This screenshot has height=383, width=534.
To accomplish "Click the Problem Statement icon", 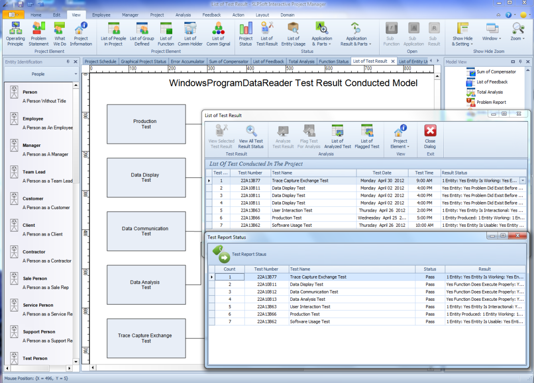I will 38,33.
